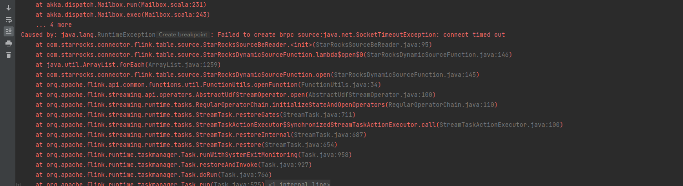Screen dimensions: 683x186
Task: Click 'Task.doRun' method text
Action: pyautogui.click(x=200, y=175)
